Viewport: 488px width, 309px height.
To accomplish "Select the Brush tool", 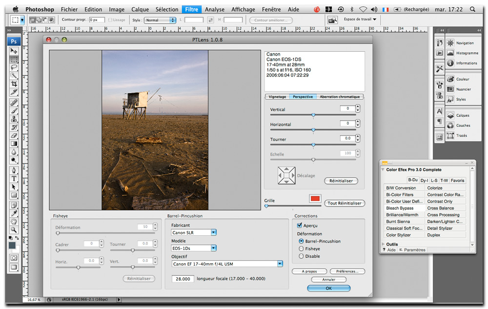I will click(x=14, y=111).
